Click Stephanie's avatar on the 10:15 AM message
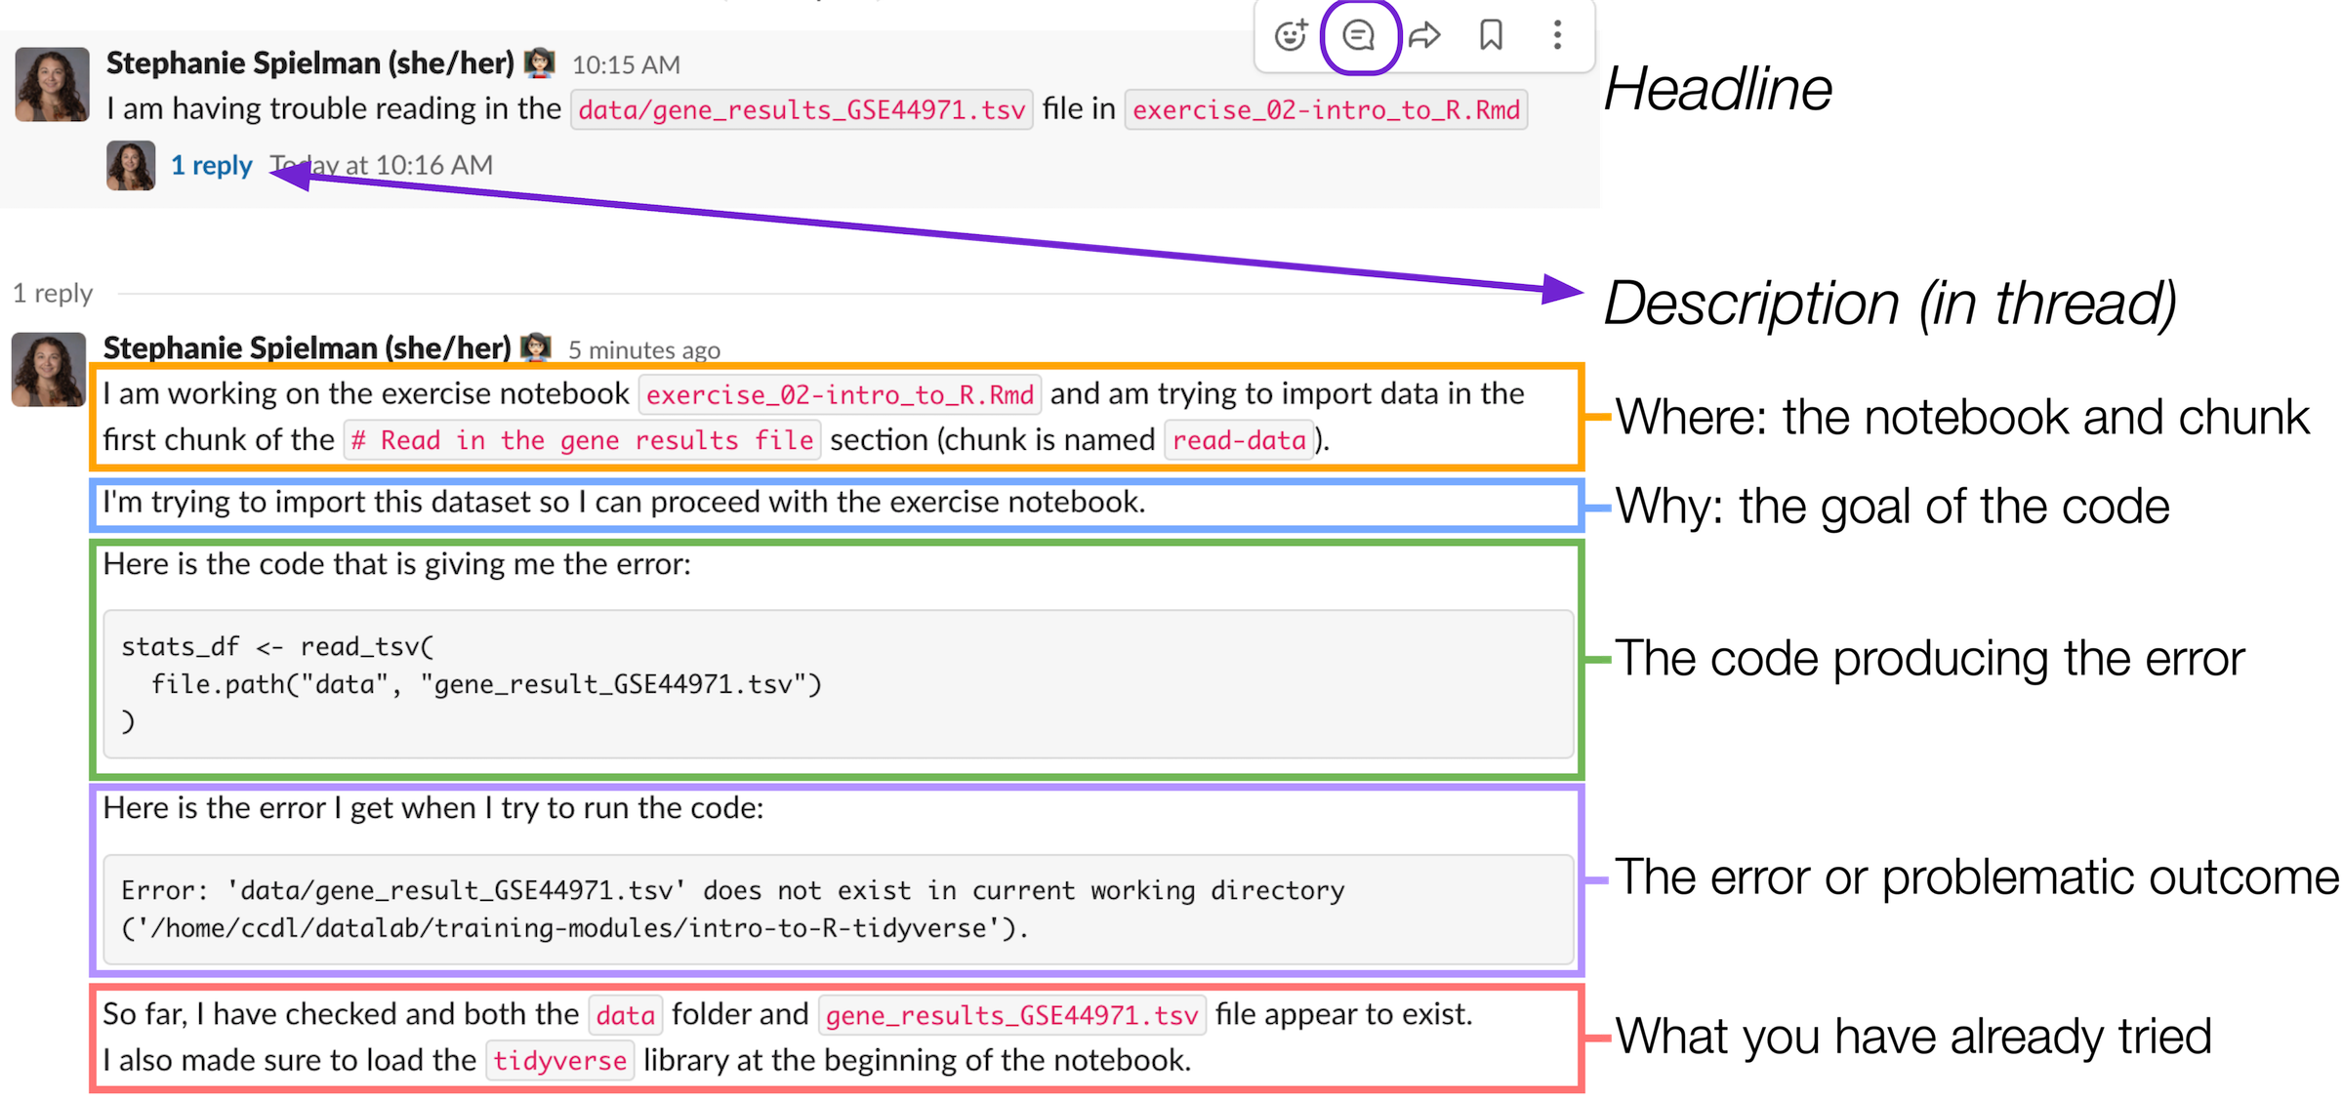This screenshot has height=1101, width=2343. 52,85
